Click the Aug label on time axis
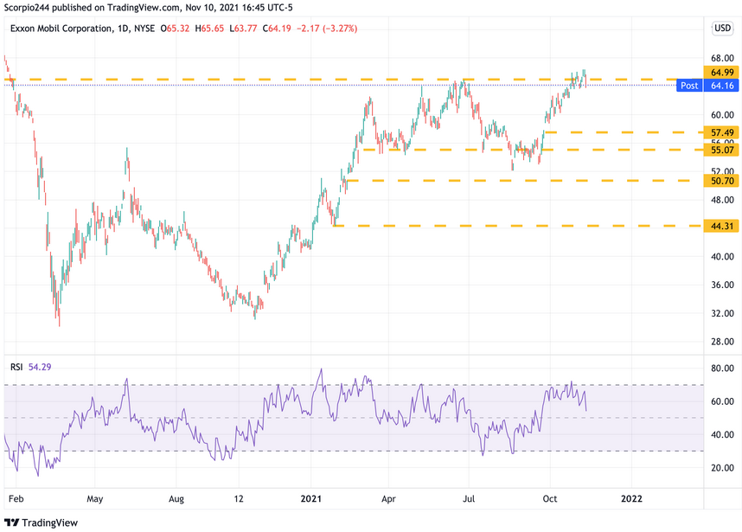 [x=176, y=499]
